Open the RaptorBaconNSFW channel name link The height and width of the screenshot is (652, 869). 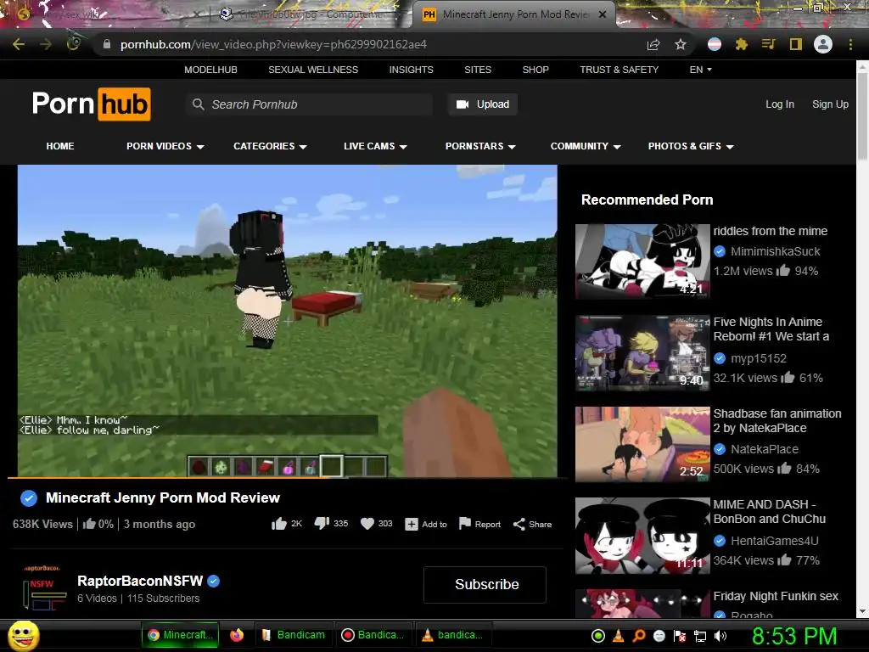point(140,581)
